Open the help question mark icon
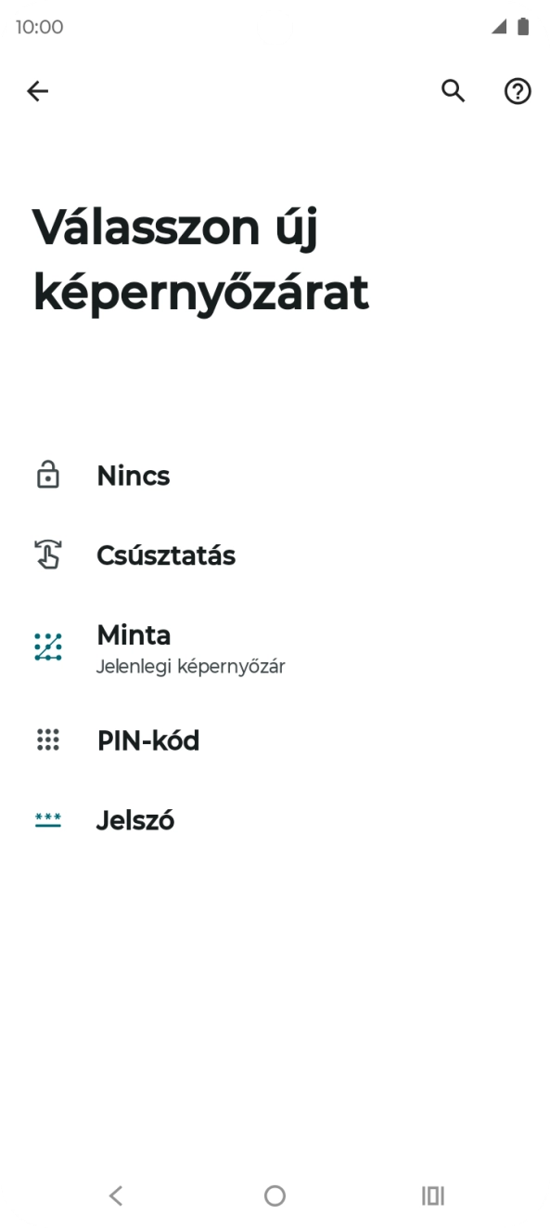This screenshot has height=1228, width=550. pos(517,91)
